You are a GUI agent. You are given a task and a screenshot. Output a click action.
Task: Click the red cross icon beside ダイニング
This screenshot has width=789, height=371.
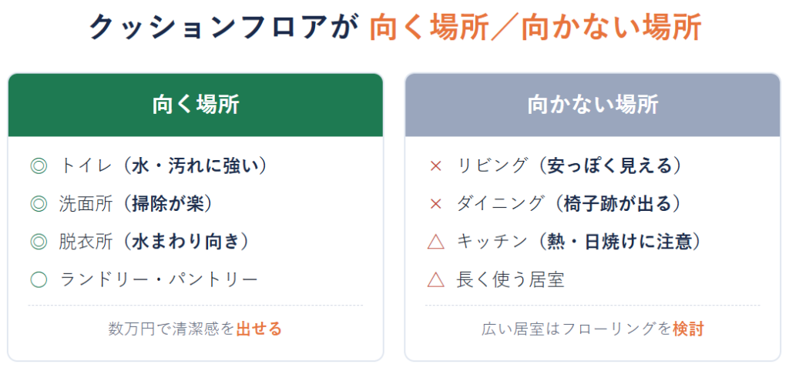pos(436,204)
